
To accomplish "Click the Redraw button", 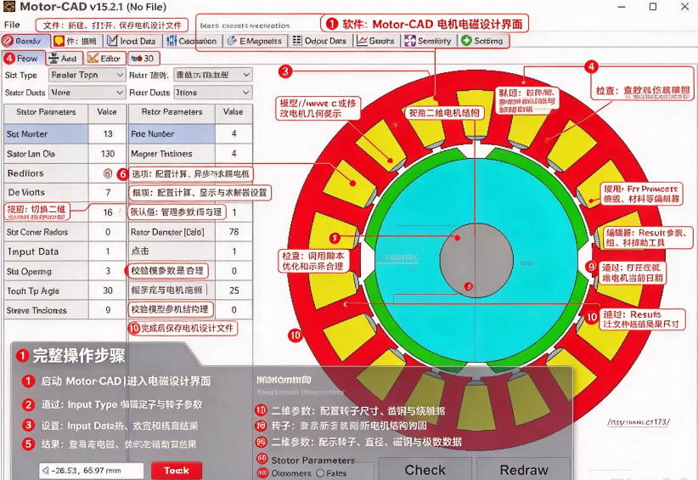I will click(523, 469).
